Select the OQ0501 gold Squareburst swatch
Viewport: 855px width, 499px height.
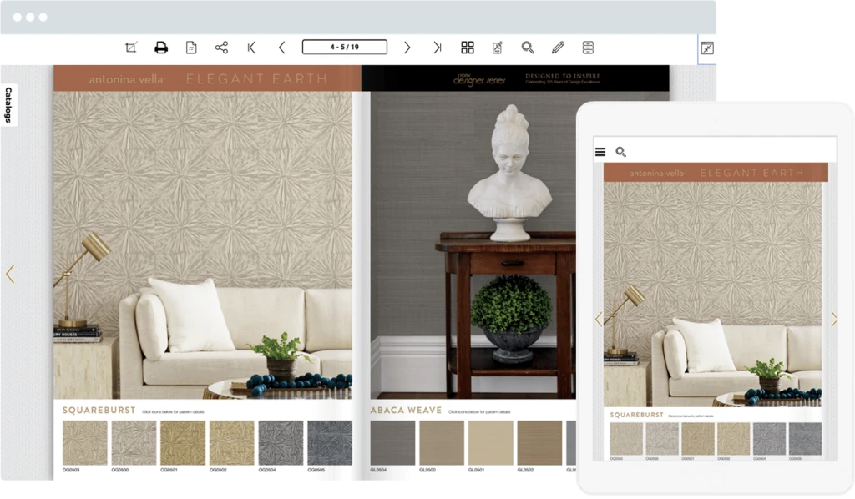184,441
